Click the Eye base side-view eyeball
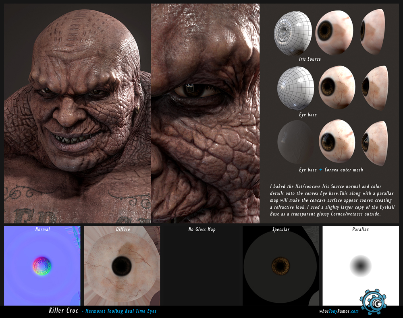 click(375, 88)
